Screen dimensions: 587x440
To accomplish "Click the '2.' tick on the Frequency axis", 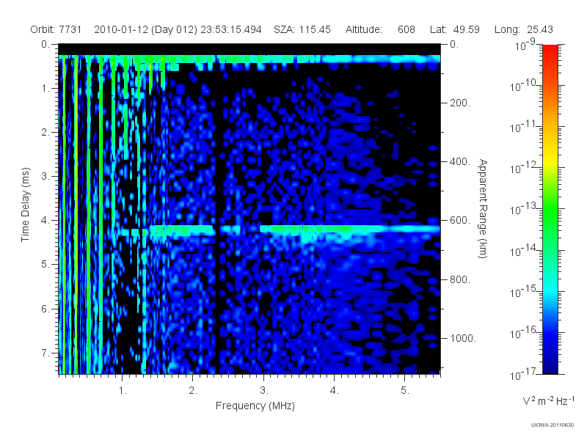I will tap(193, 391).
